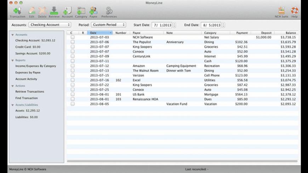Screen dimensions: 308x173
Task: Click check number 102 cell
Action: 118,80
